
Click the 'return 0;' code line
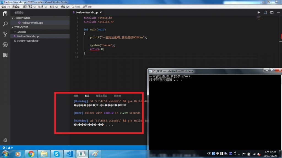pos(97,49)
